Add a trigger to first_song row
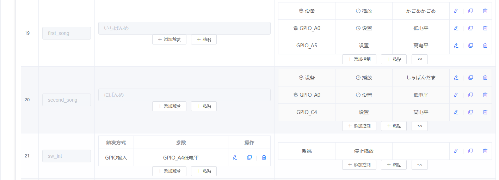Viewport: 499px width, 180px height. click(169, 40)
